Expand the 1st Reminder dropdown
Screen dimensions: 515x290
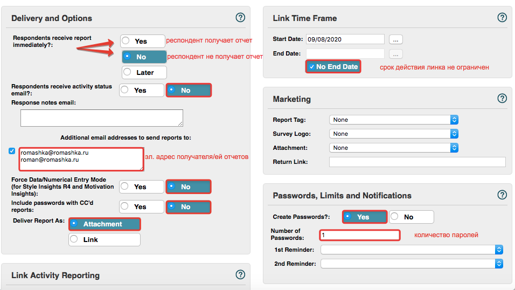(412, 250)
